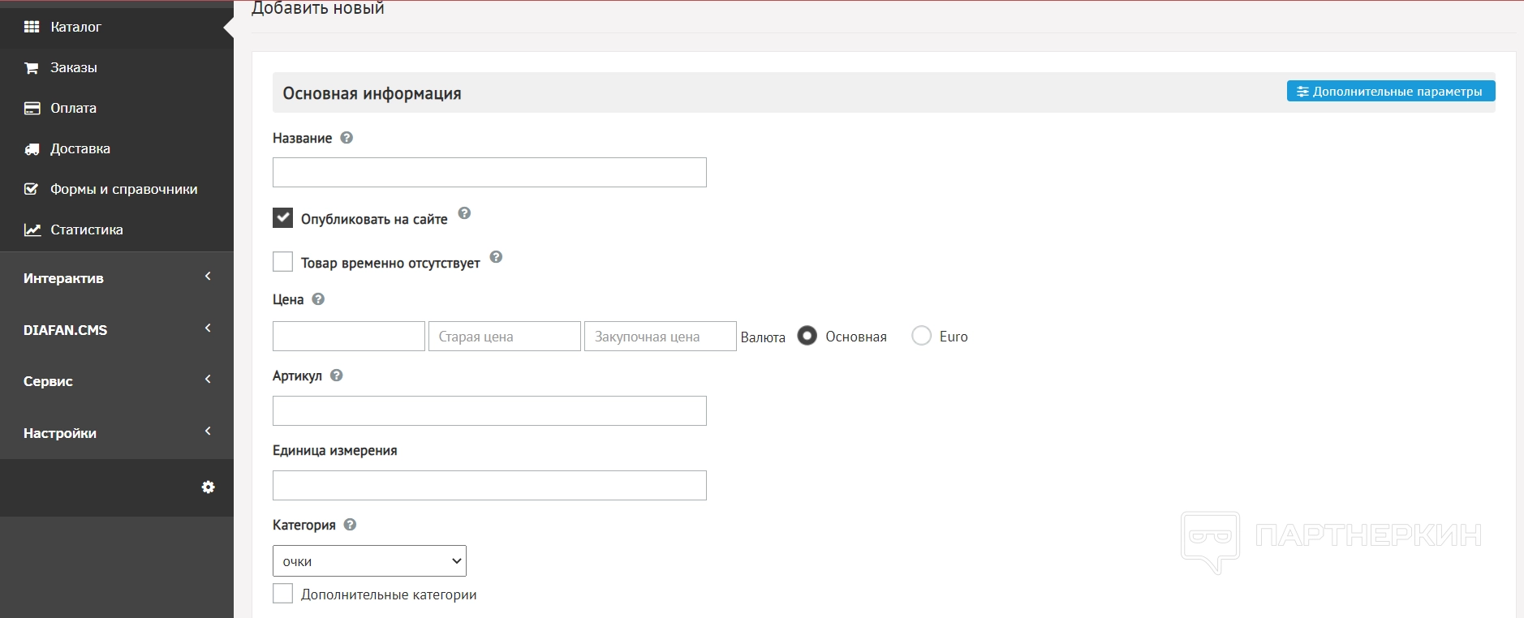Image resolution: width=1524 pixels, height=618 pixels.
Task: Uncheck the Опубликовать на сайте checkbox
Action: point(282,218)
